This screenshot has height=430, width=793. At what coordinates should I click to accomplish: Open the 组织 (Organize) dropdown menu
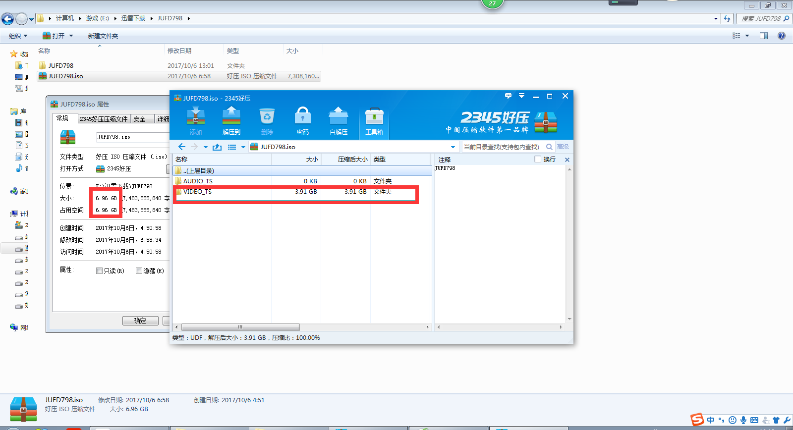coord(18,36)
